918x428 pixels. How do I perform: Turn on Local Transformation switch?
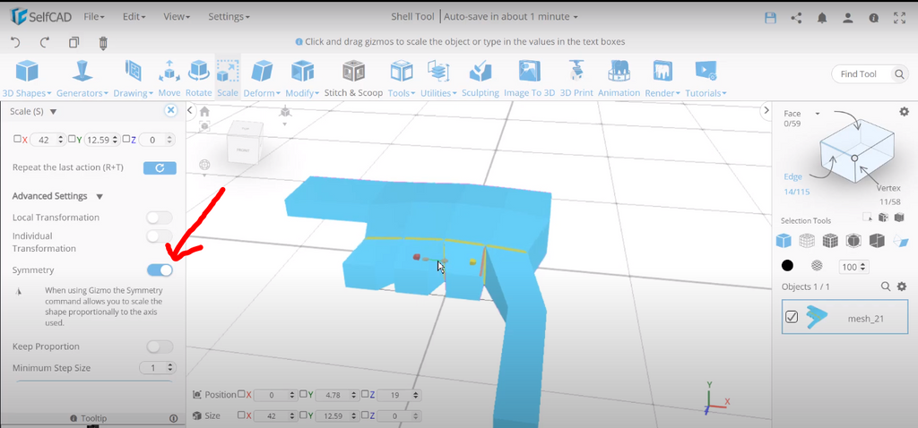[160, 218]
